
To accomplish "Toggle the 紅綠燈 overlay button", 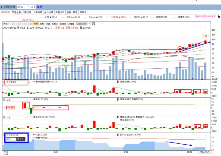I will point(63,24).
